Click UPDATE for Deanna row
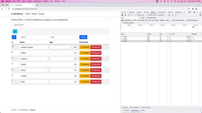The width and height of the screenshot is (202, 113). pos(85,59)
